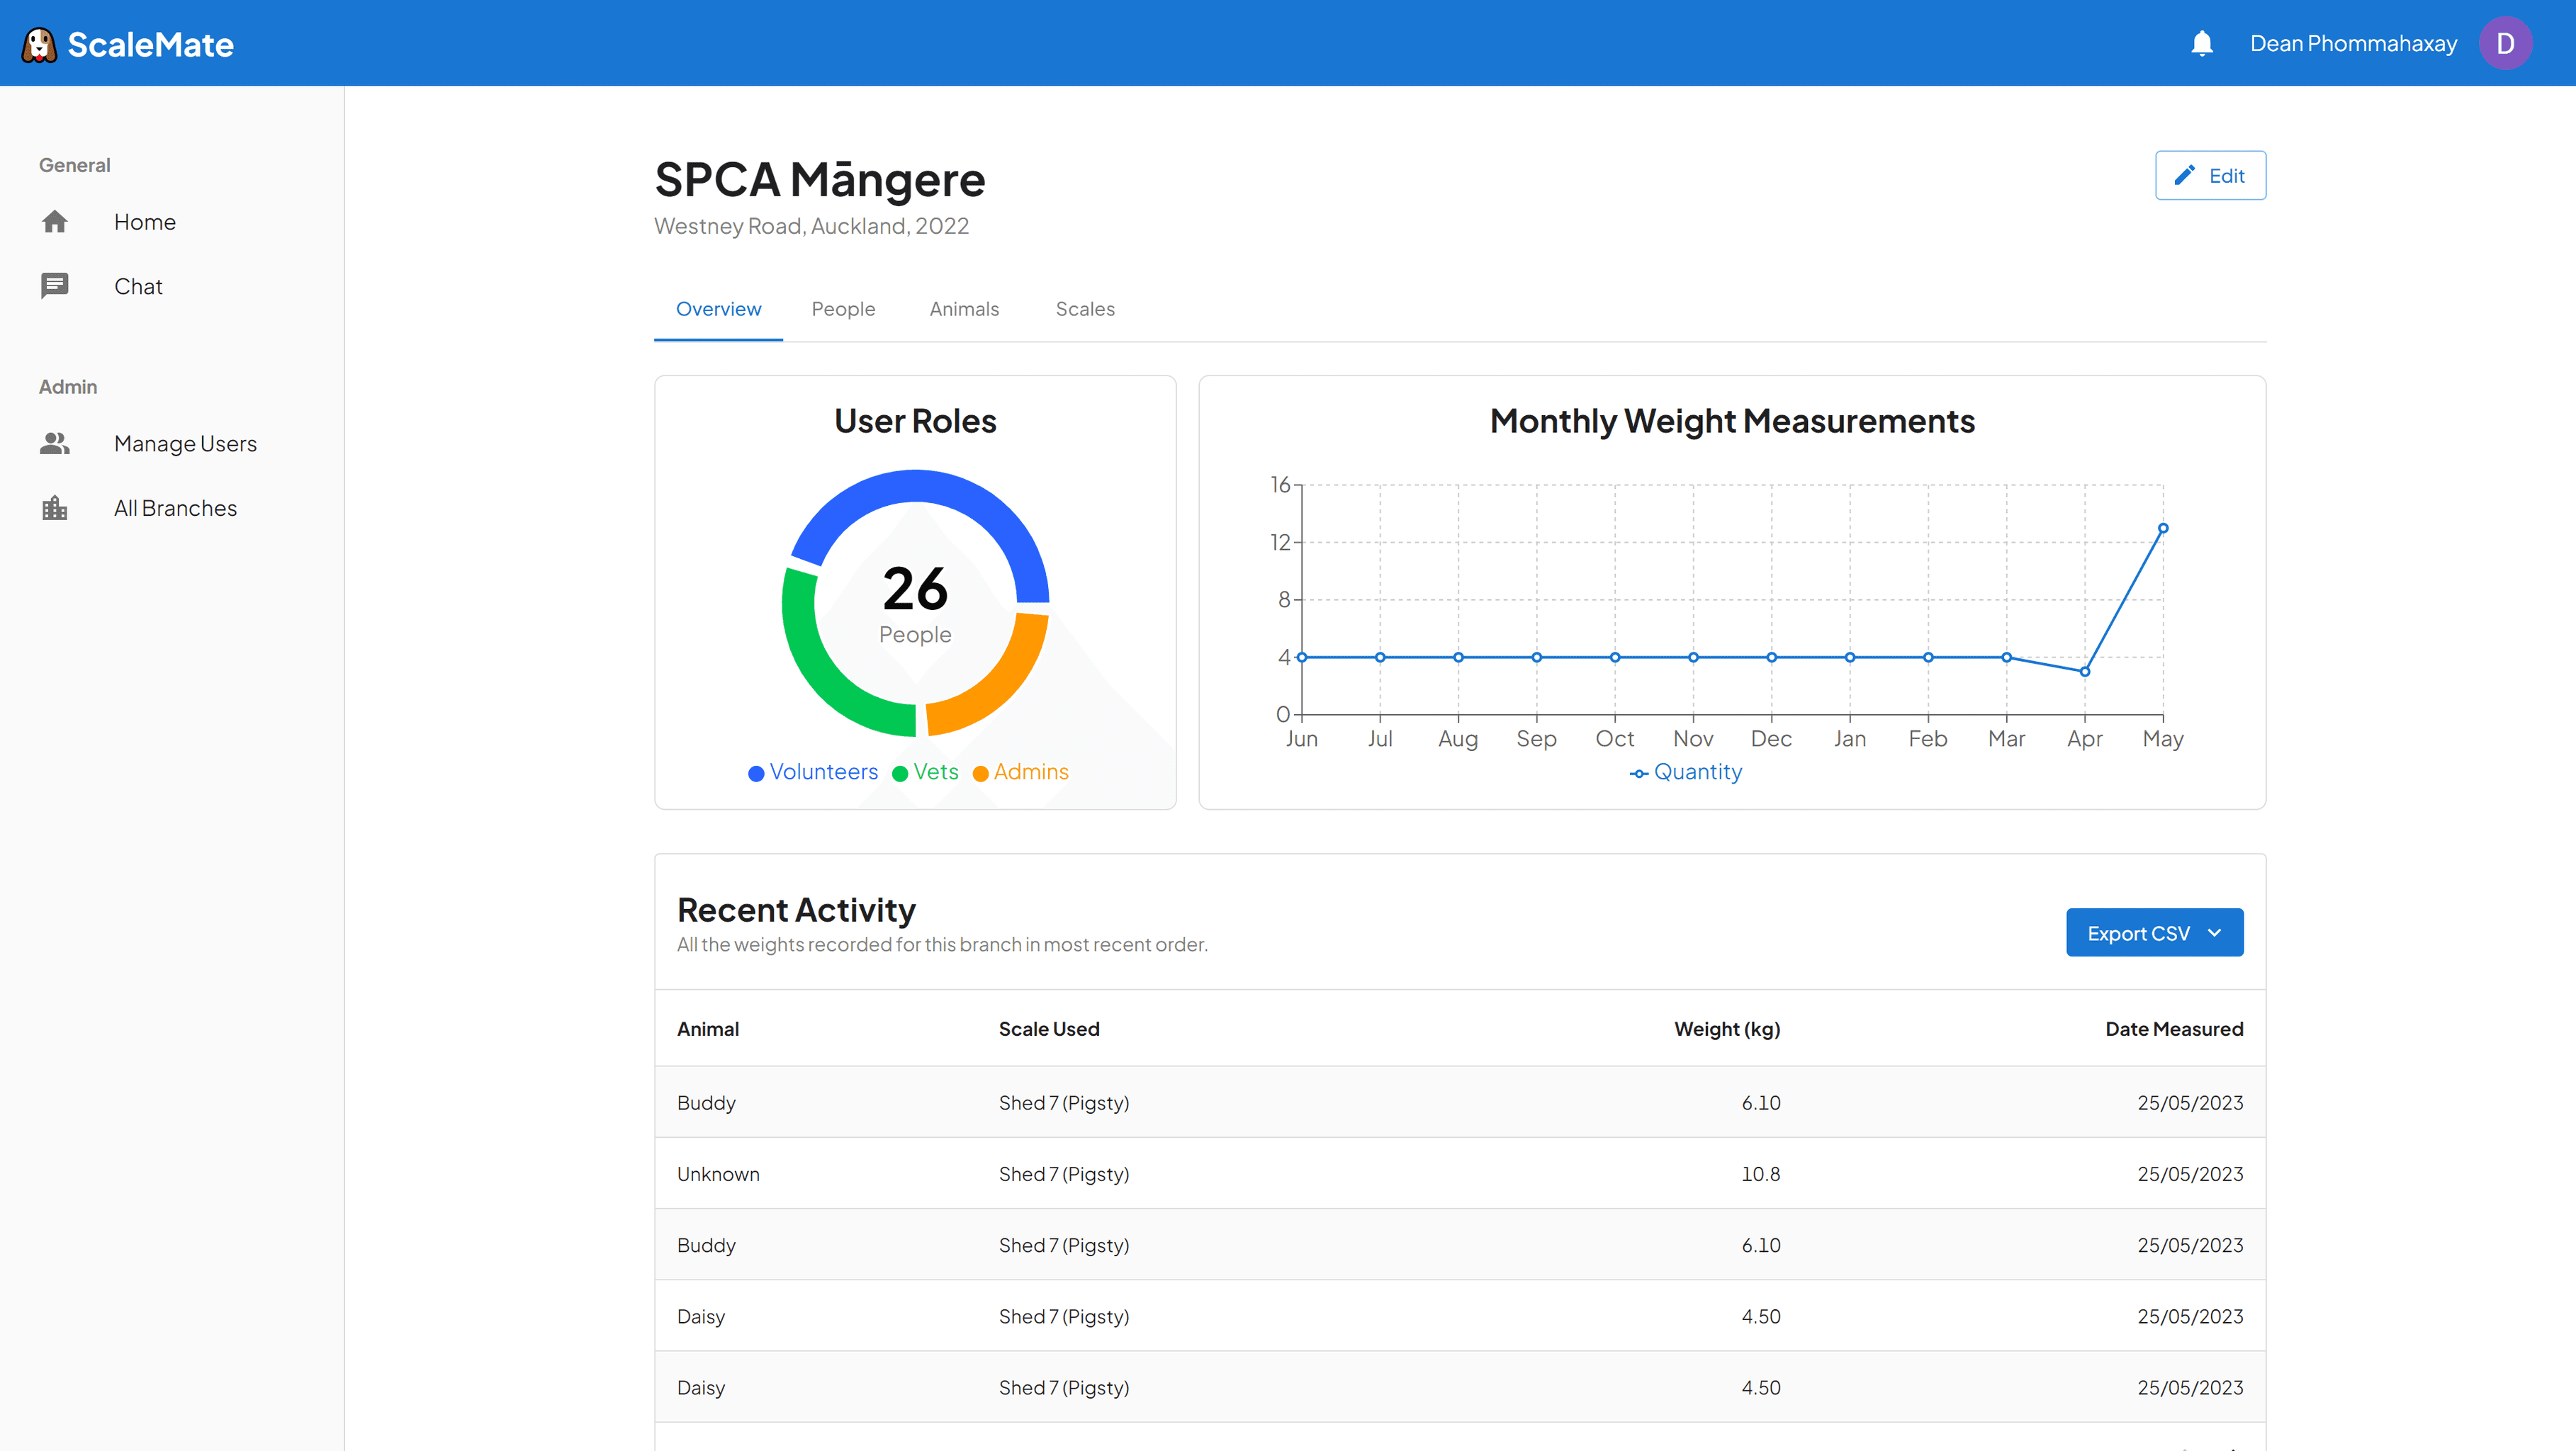
Task: Click Dean Phommahaxay in the top bar
Action: pyautogui.click(x=2352, y=43)
